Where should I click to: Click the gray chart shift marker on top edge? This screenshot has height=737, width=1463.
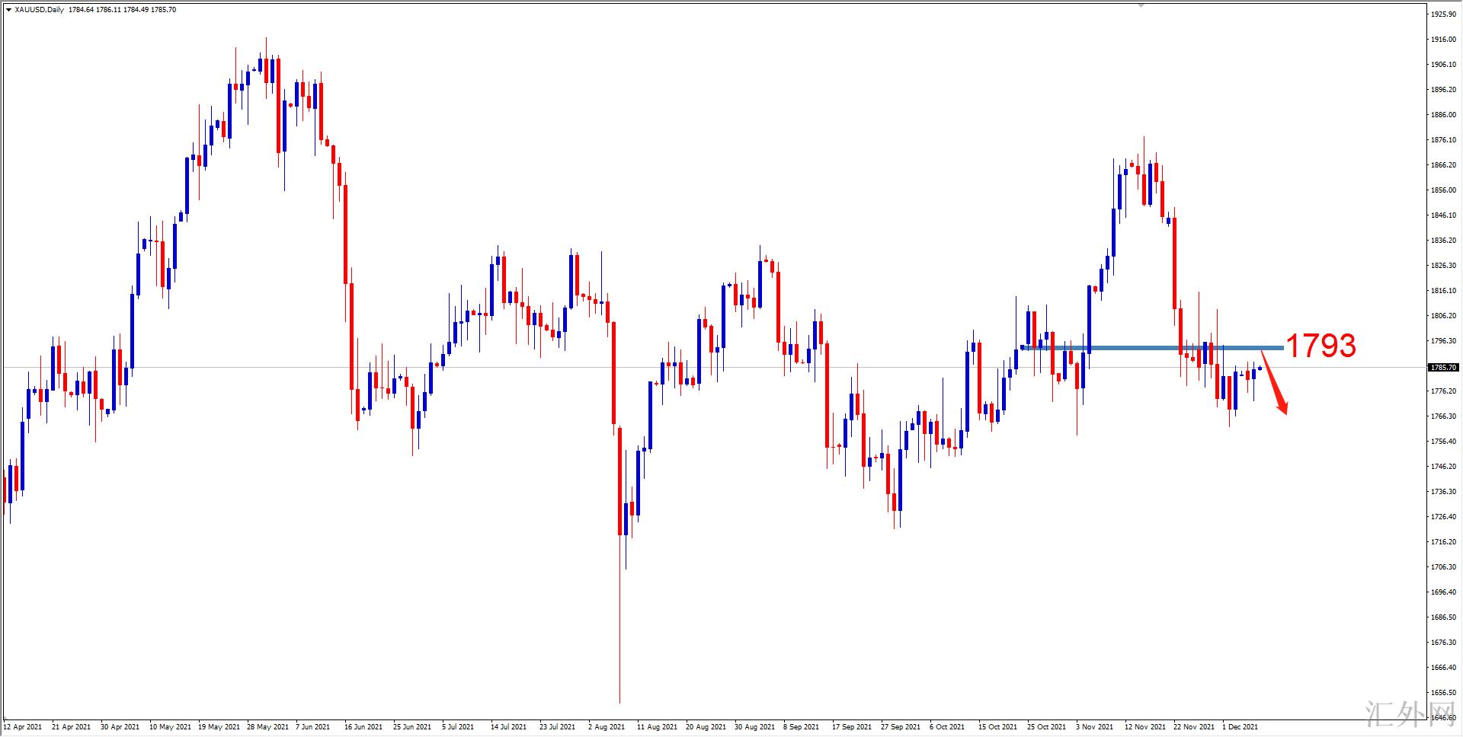(x=1141, y=5)
